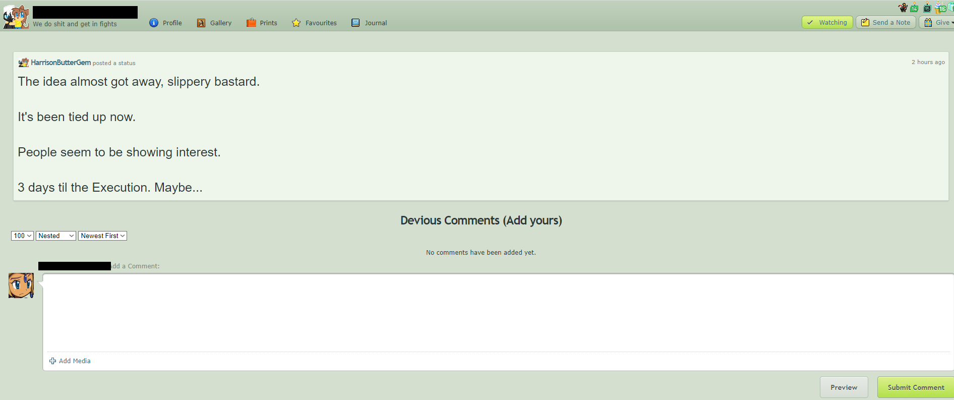Viewport: 954px width, 400px height.
Task: Go to the Prints tab
Action: point(262,23)
